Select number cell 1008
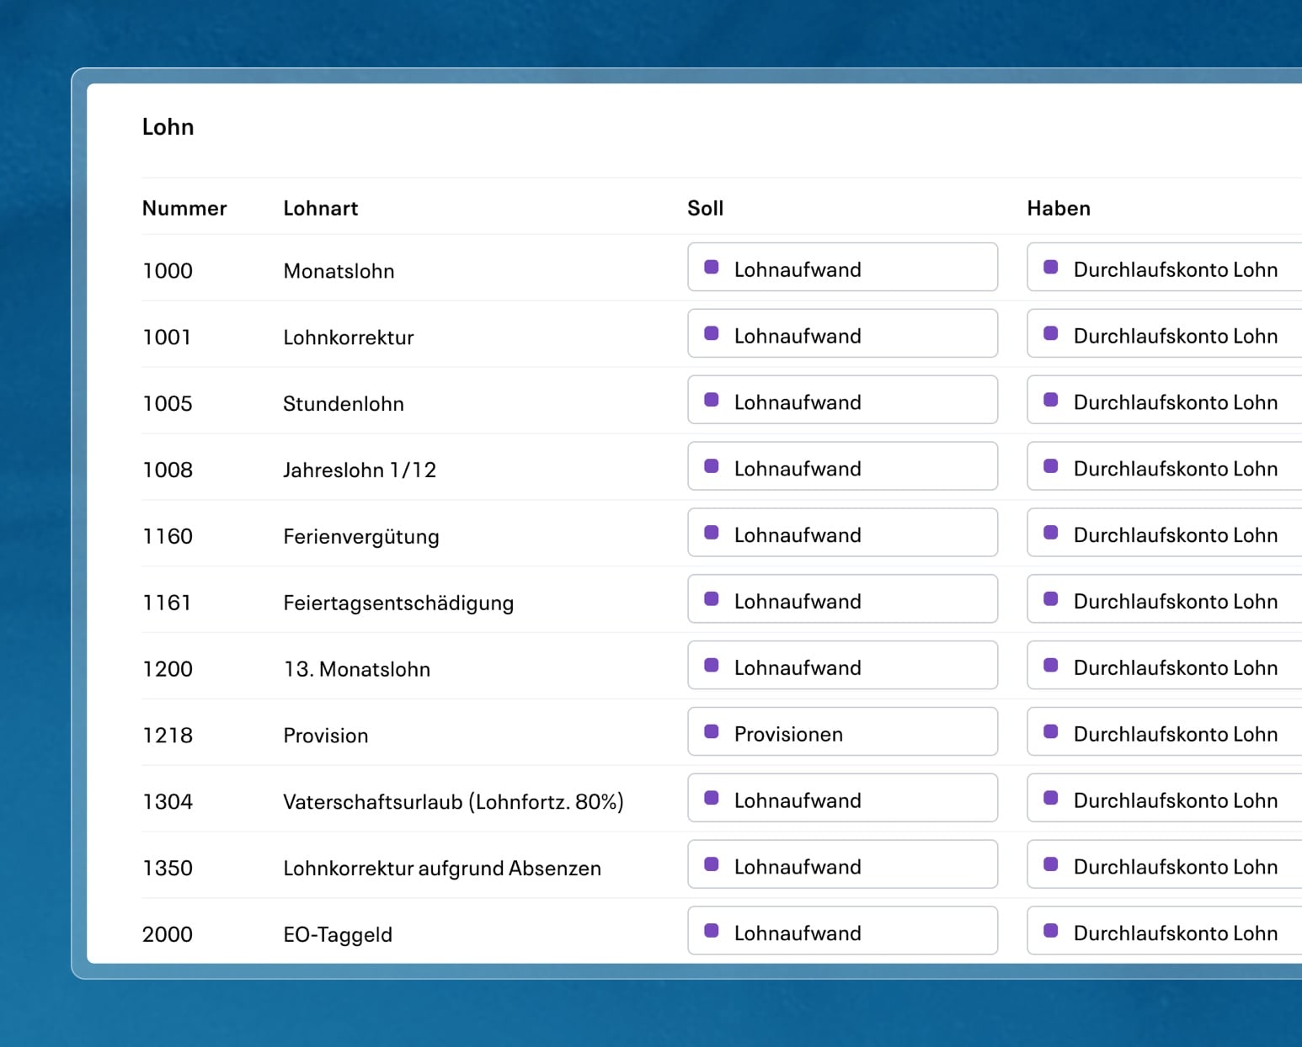1302x1047 pixels. pos(168,470)
